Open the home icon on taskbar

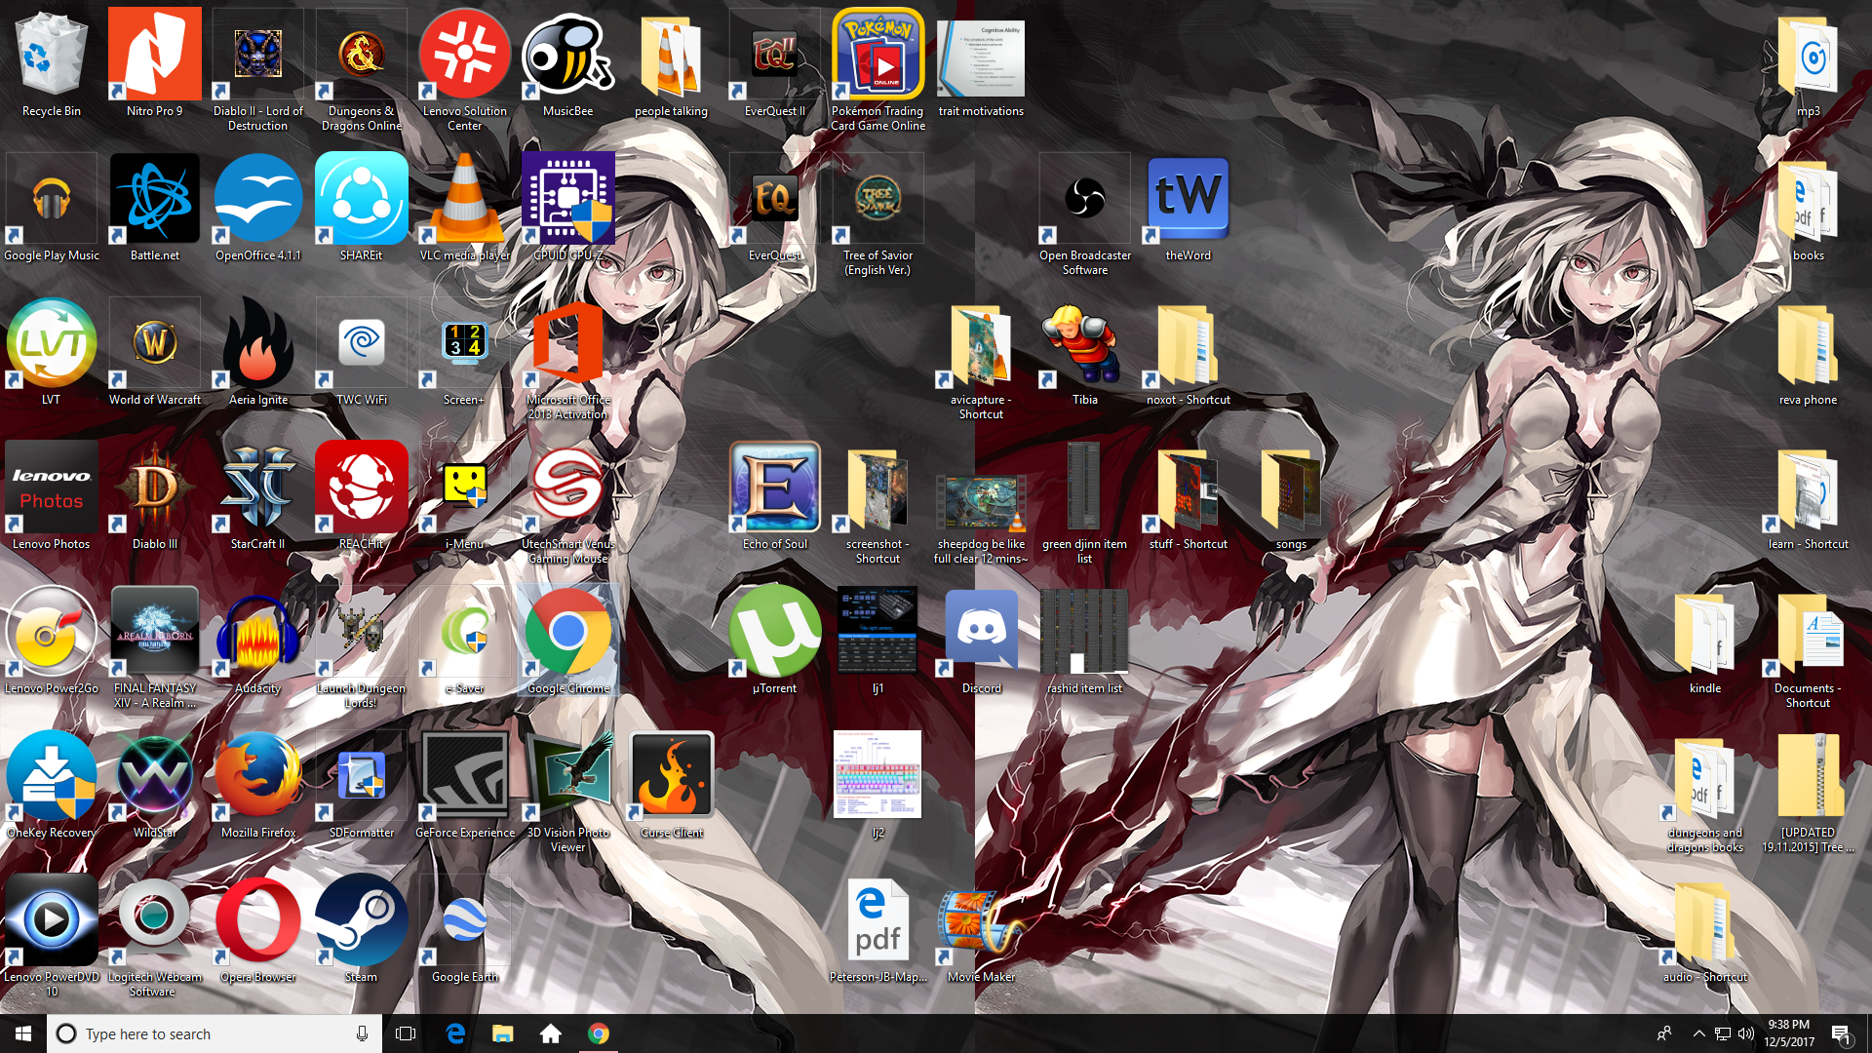click(551, 1033)
